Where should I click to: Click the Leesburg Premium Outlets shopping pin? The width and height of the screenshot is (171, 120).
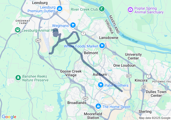click(60, 9)
